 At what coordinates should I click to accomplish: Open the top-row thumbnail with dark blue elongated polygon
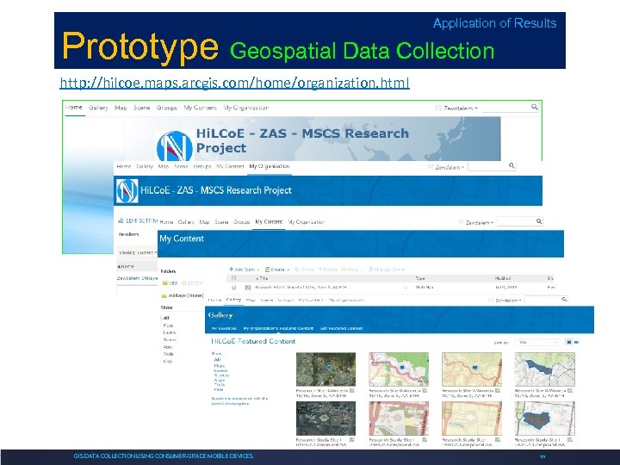point(545,369)
